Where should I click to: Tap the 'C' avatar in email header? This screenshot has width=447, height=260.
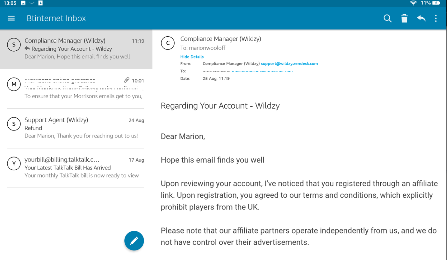(168, 43)
